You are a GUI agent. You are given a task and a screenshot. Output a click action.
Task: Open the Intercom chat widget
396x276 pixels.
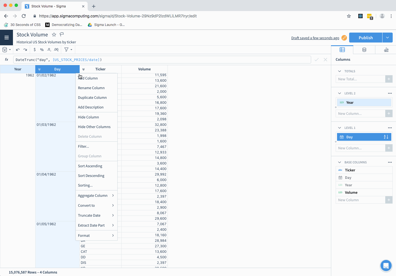coord(386,266)
